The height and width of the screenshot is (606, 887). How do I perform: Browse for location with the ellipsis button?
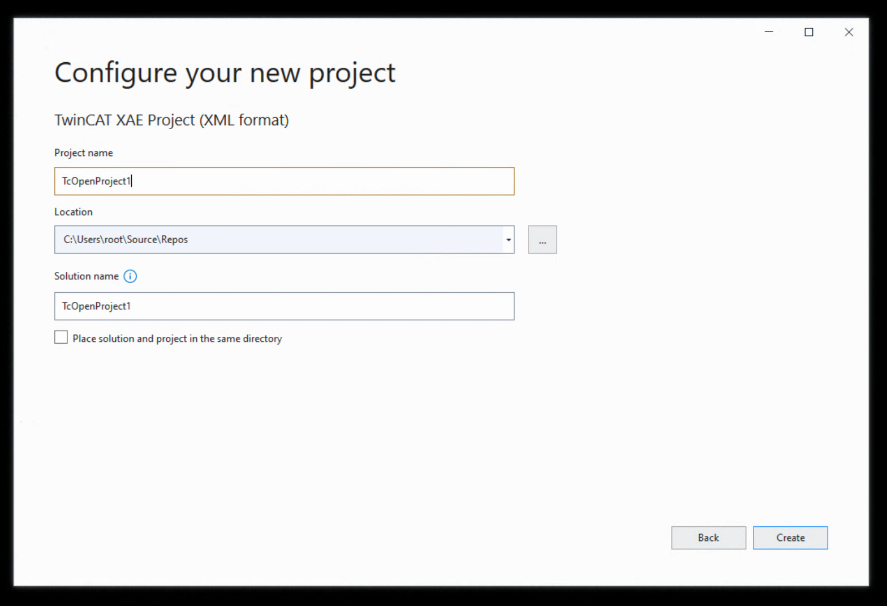click(542, 240)
